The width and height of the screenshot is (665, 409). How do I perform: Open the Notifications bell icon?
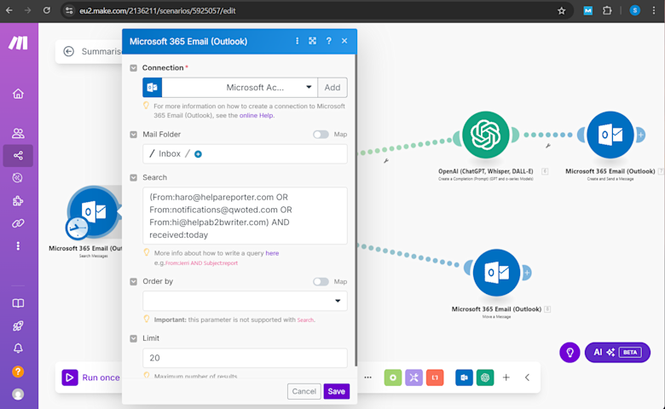pos(18,349)
